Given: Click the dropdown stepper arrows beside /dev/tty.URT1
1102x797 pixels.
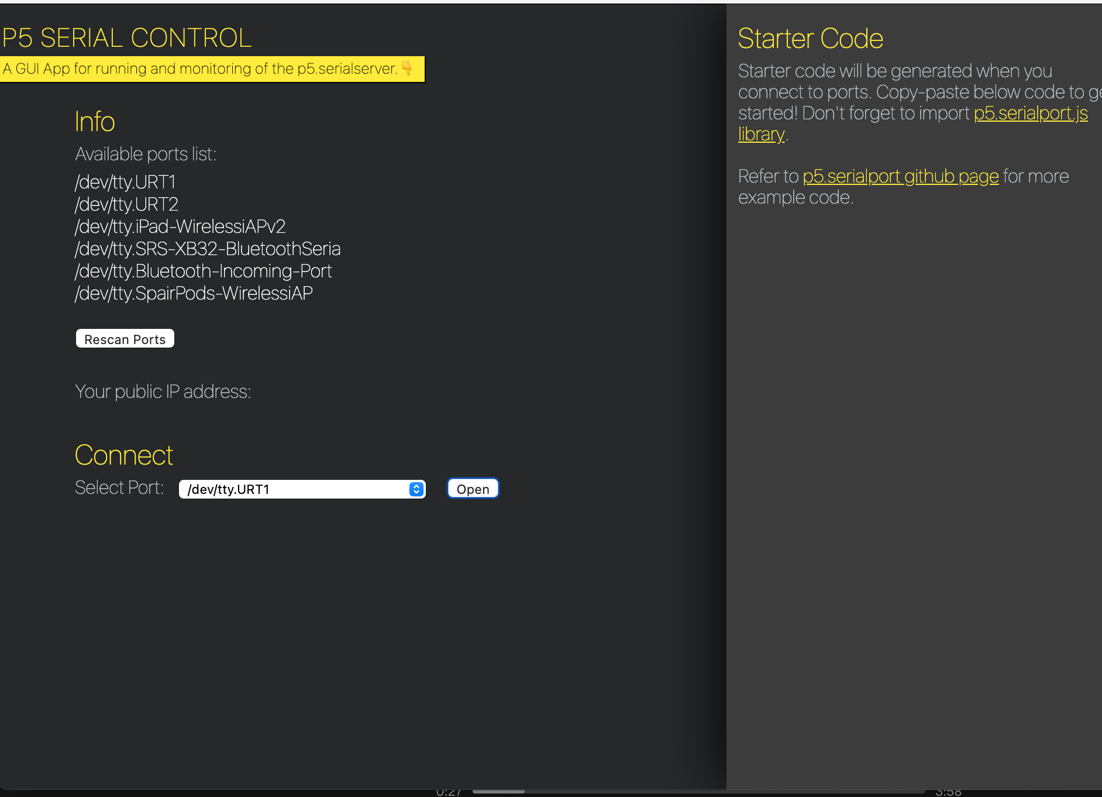Looking at the screenshot, I should coord(415,489).
